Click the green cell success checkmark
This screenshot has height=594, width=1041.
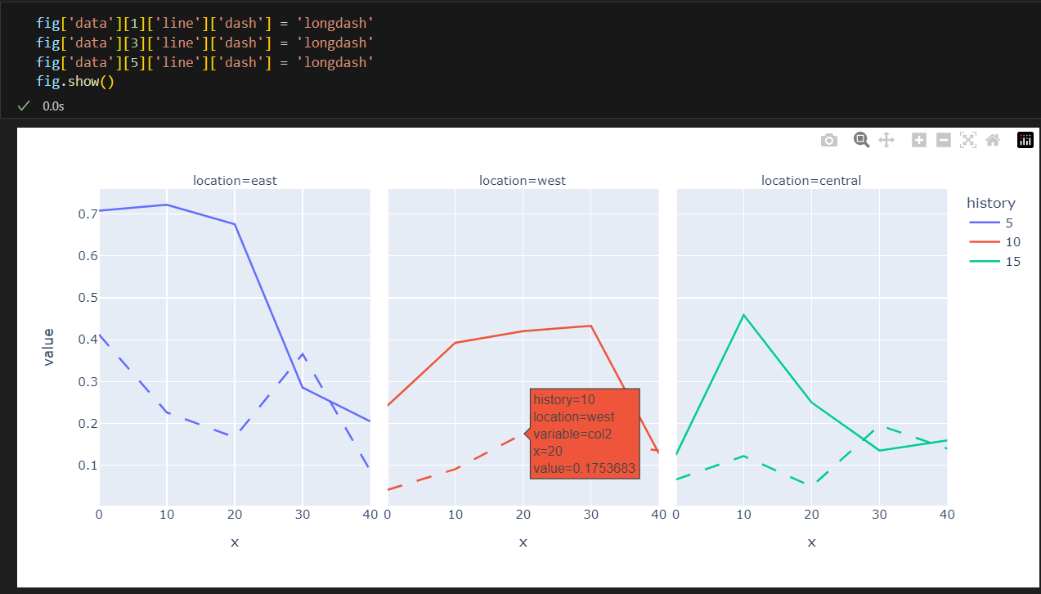click(24, 106)
